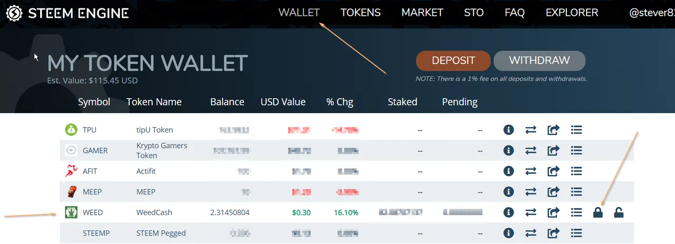Go to the TOKENS page
The height and width of the screenshot is (244, 675).
(361, 13)
